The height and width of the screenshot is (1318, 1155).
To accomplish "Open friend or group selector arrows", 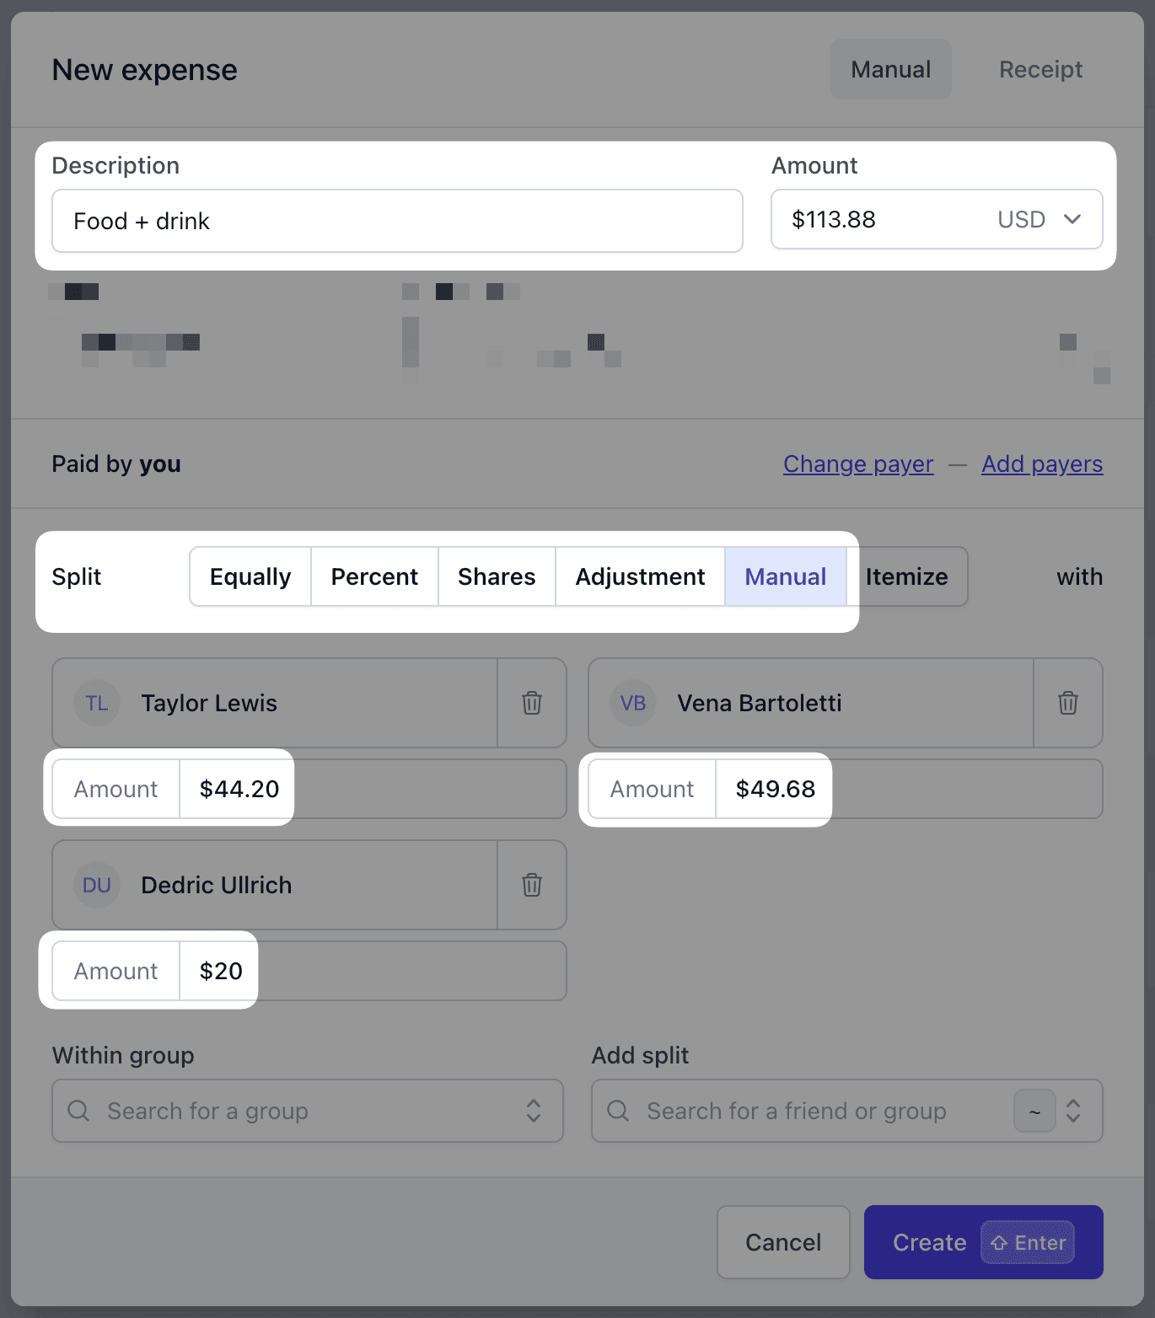I will pos(1073,1111).
